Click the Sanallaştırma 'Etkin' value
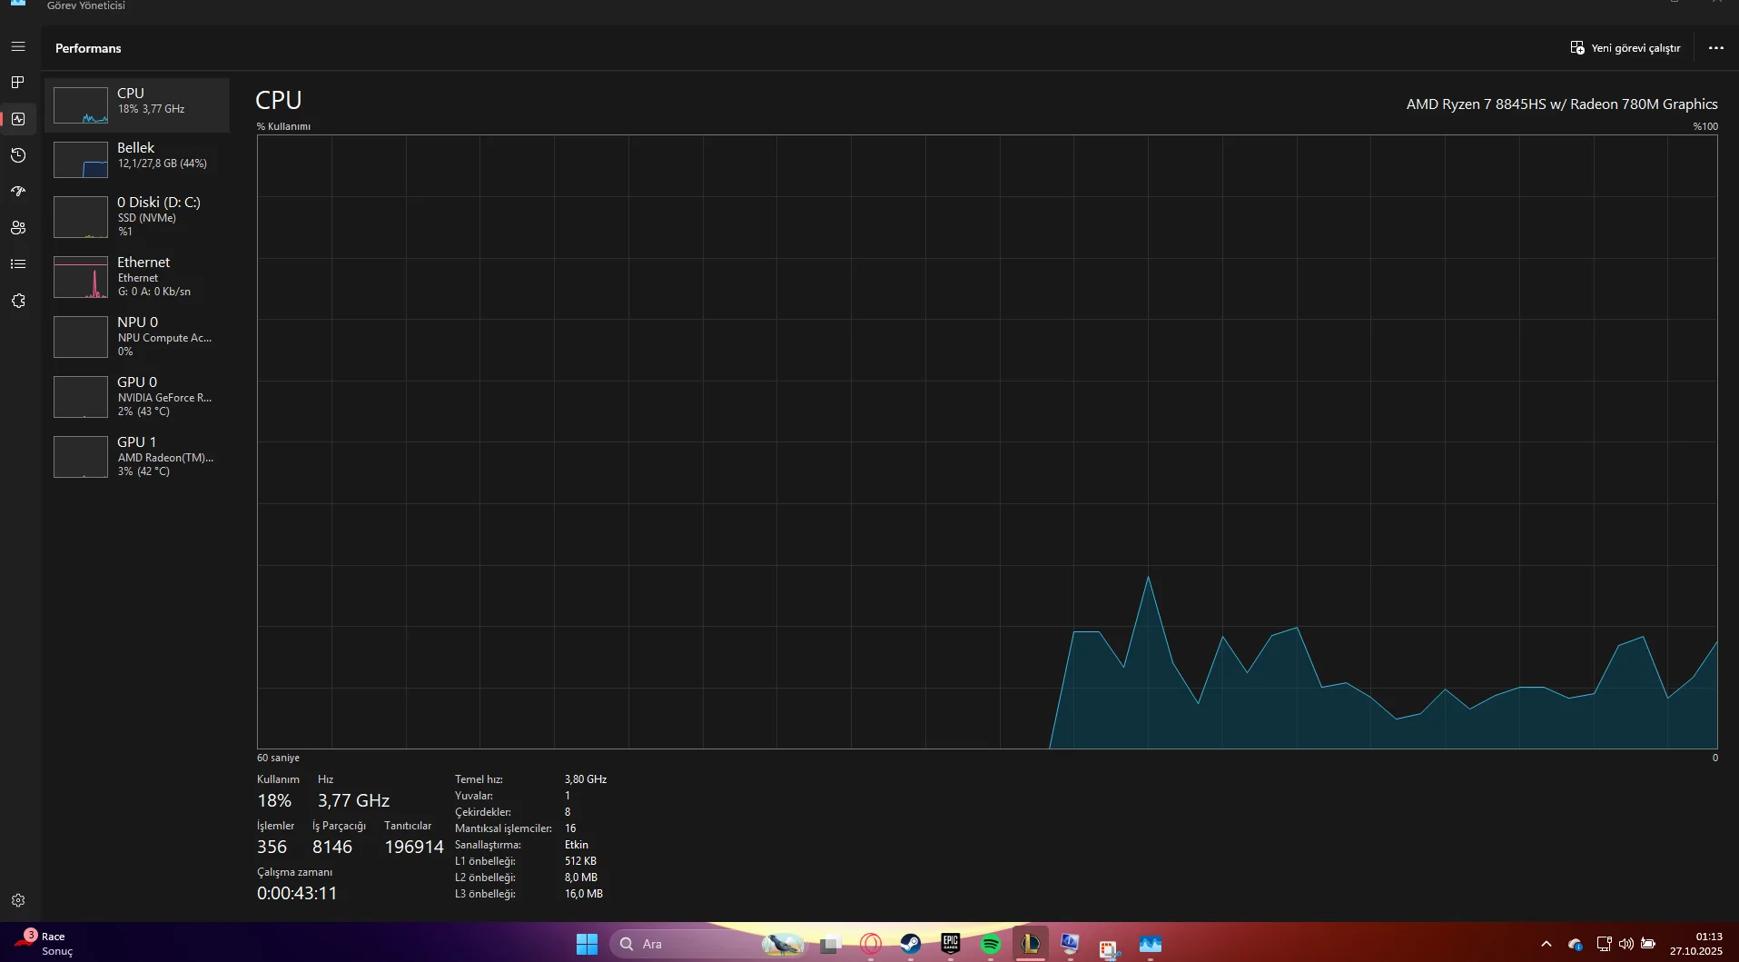 pyautogui.click(x=577, y=845)
